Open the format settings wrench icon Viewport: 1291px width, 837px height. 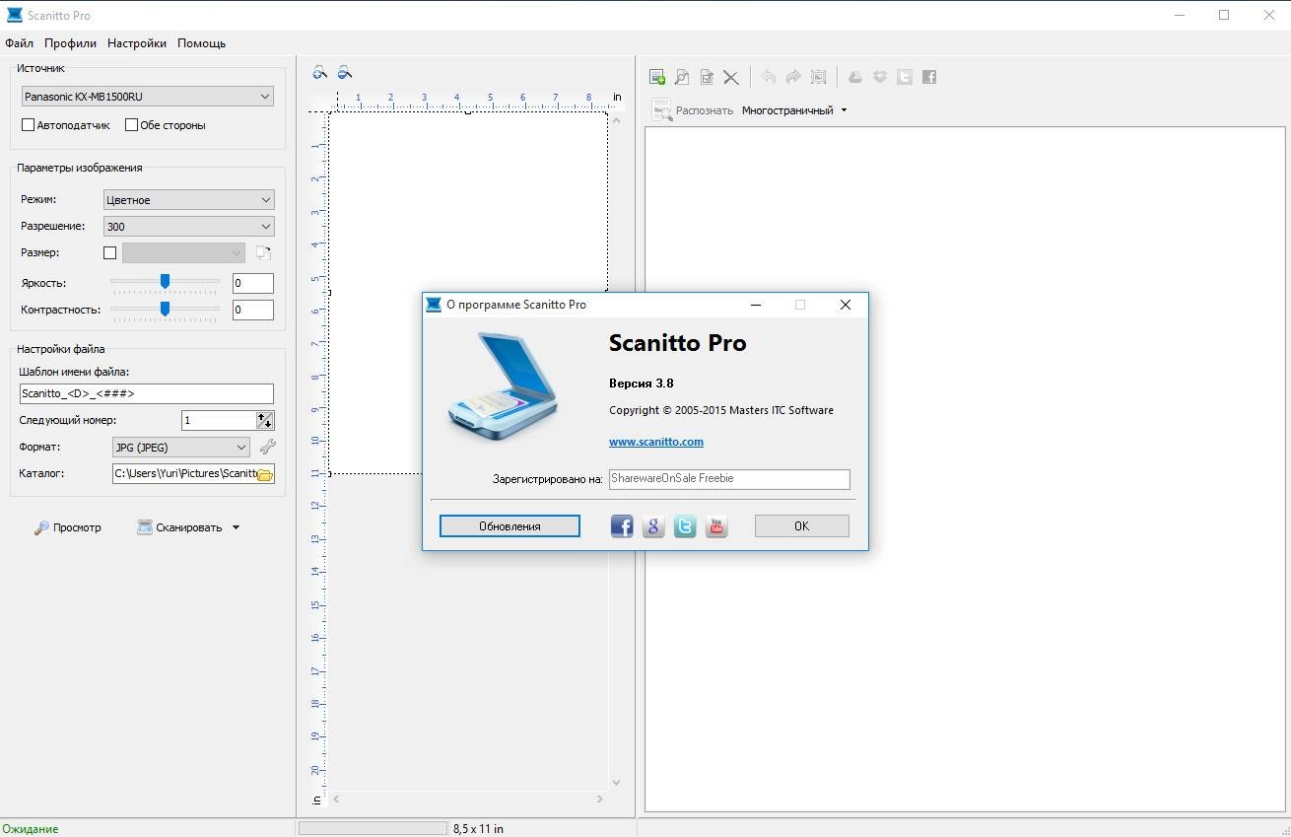click(268, 447)
